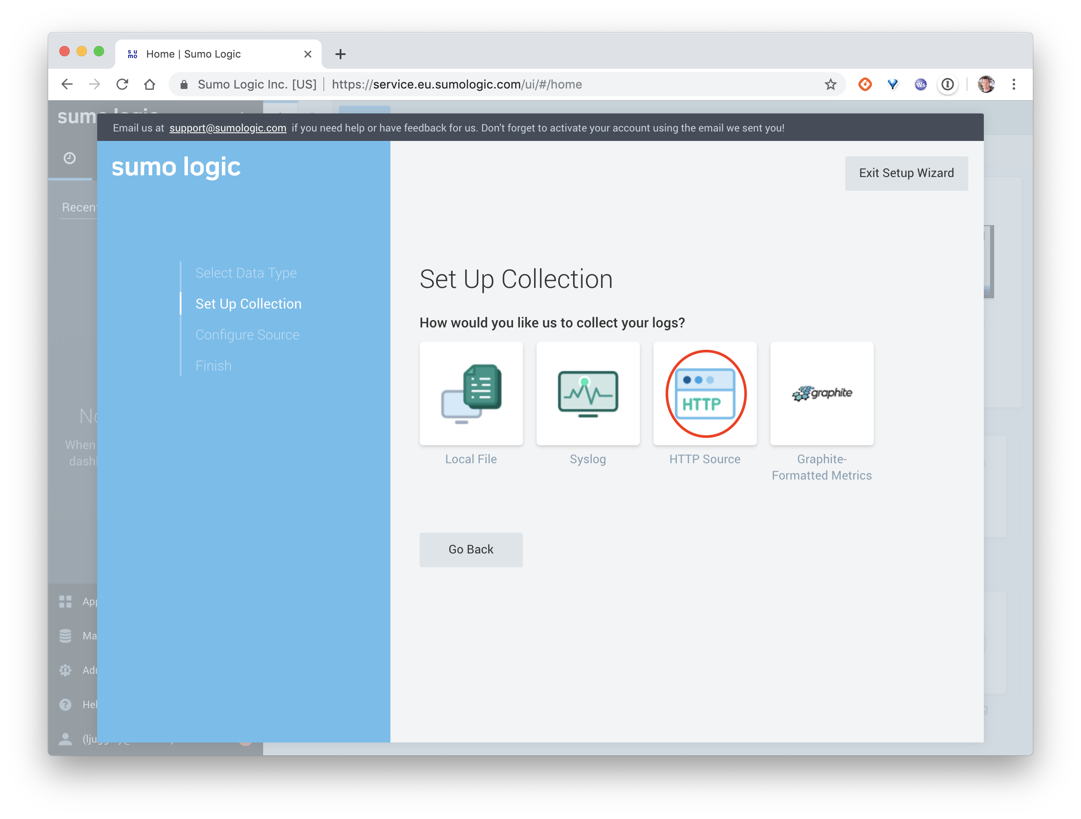The height and width of the screenshot is (819, 1081).
Task: Click the browser forward arrow
Action: tap(95, 85)
